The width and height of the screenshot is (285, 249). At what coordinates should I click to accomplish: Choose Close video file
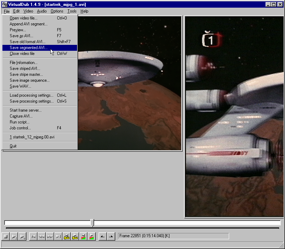[40, 54]
